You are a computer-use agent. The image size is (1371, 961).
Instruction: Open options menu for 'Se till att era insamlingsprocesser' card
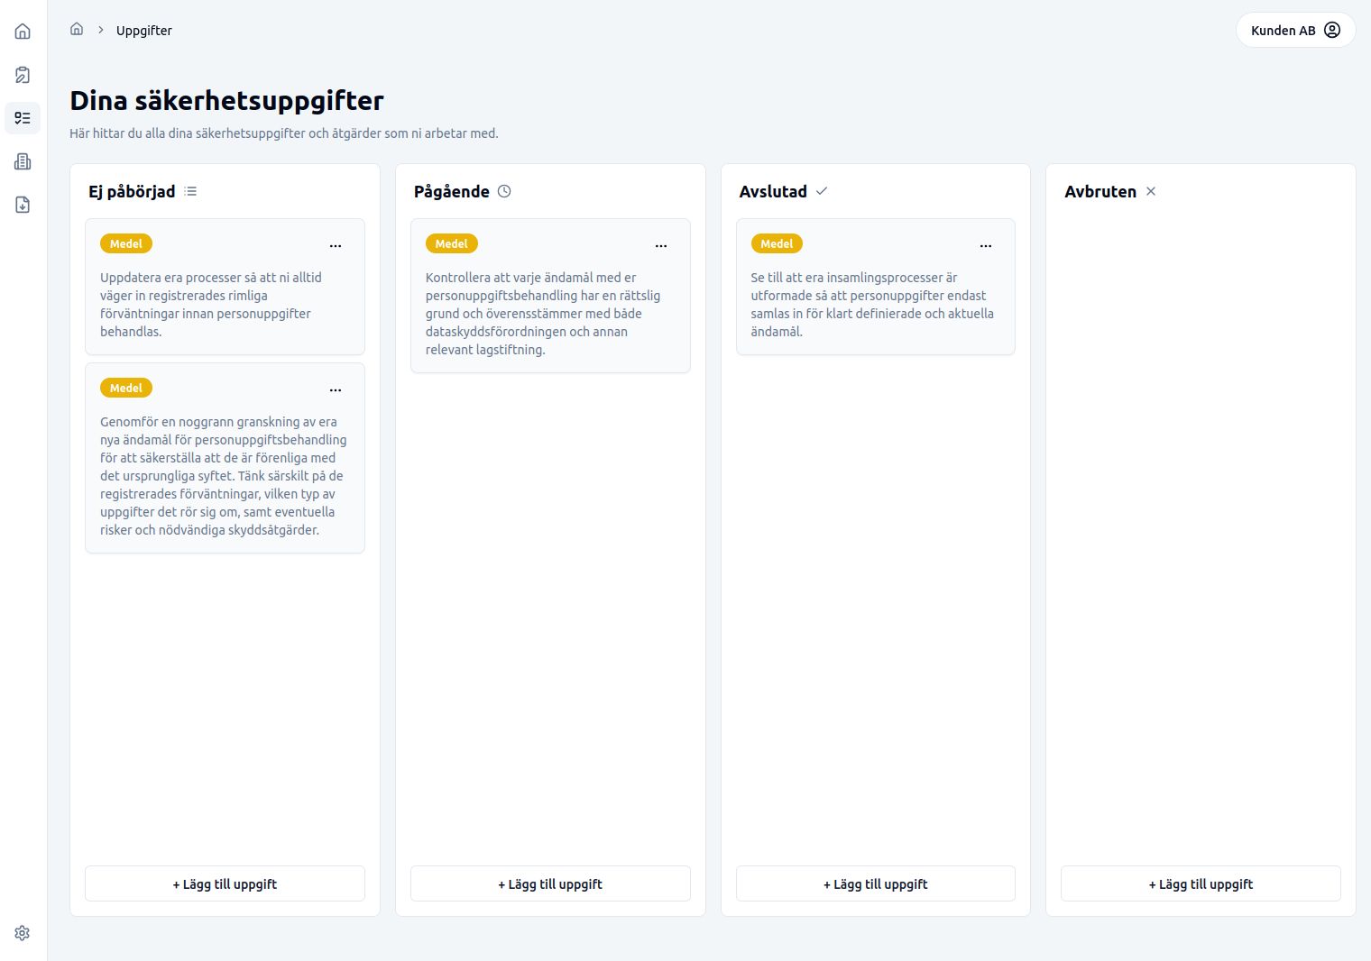coord(986,245)
